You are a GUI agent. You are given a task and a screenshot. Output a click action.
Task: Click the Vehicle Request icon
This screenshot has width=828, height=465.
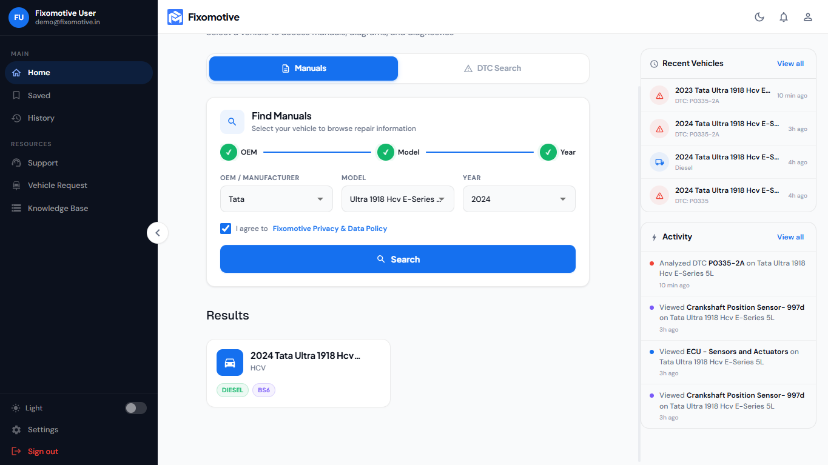pyautogui.click(x=16, y=186)
